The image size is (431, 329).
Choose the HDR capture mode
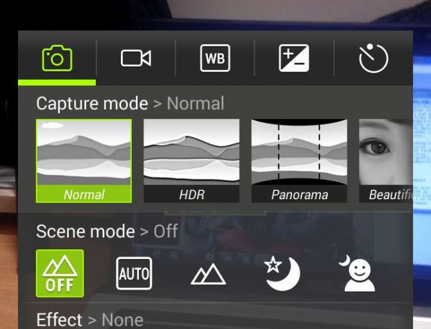tap(191, 161)
